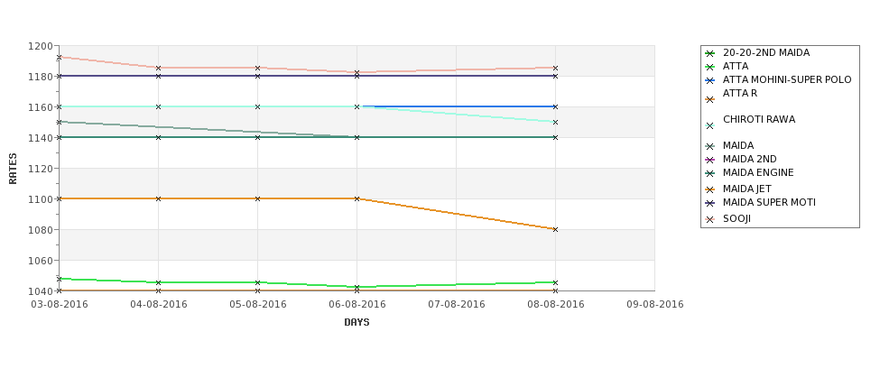Click the MAIDA 2ND legend marker icon
Screen dimensions: 880x387
tap(710, 160)
